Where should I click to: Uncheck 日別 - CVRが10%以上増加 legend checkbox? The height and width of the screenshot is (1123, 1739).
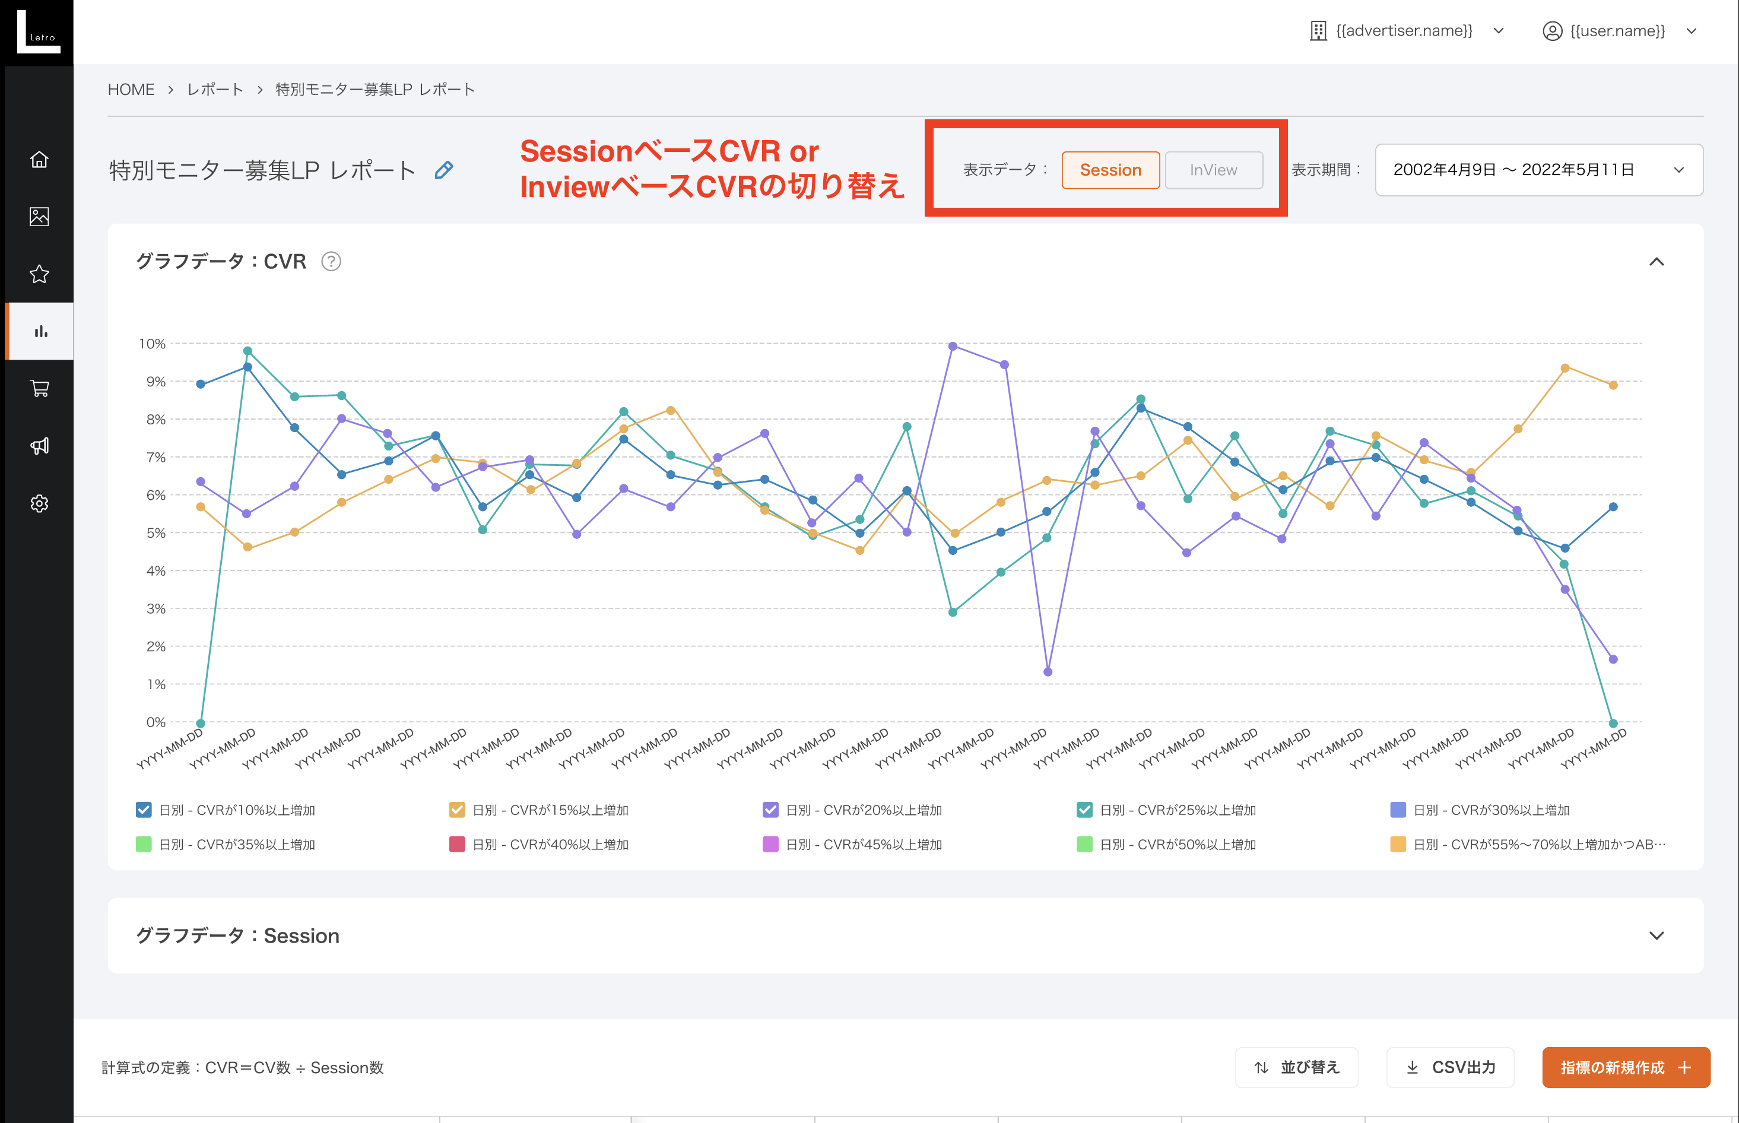coord(144,810)
